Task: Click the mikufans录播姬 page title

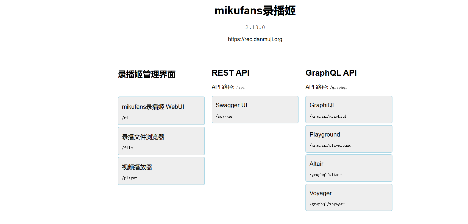Action: (255, 11)
